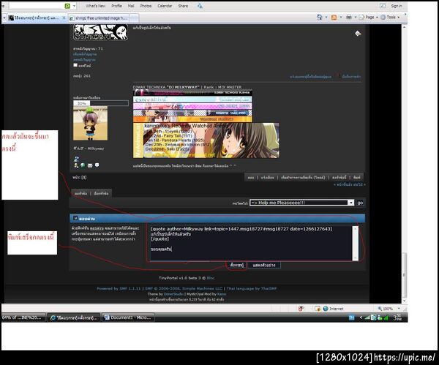Open the Photos toolbar item

(146, 6)
